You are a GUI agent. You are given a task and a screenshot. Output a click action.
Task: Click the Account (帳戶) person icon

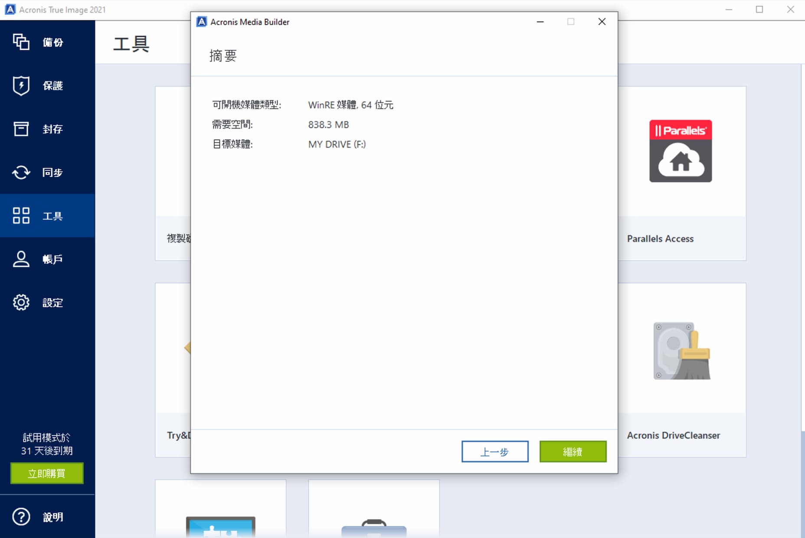pyautogui.click(x=21, y=259)
